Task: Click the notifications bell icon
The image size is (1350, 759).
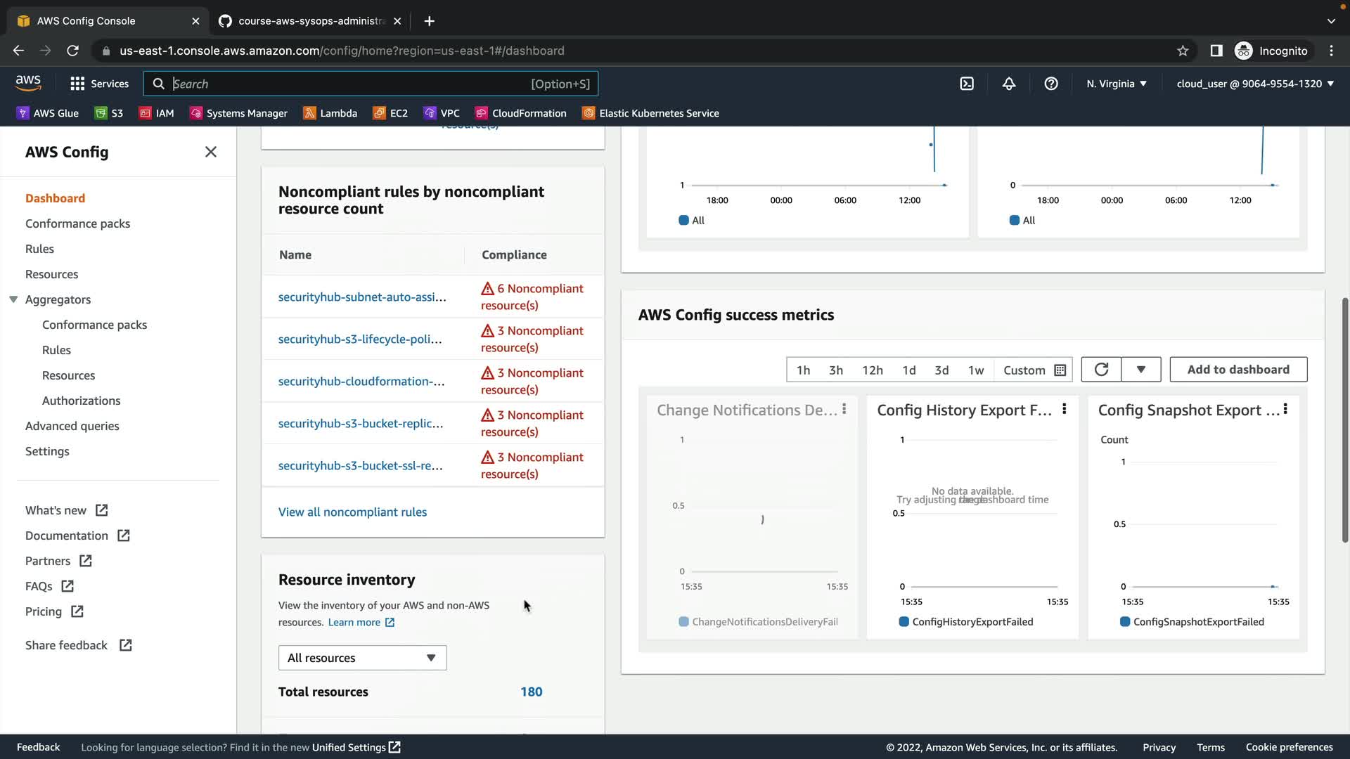Action: point(1009,84)
